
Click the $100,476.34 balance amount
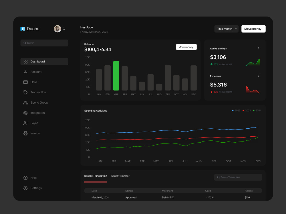point(98,49)
